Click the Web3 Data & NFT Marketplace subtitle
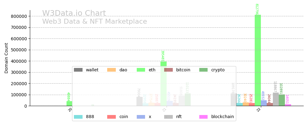The image size is (308, 123). click(x=95, y=22)
